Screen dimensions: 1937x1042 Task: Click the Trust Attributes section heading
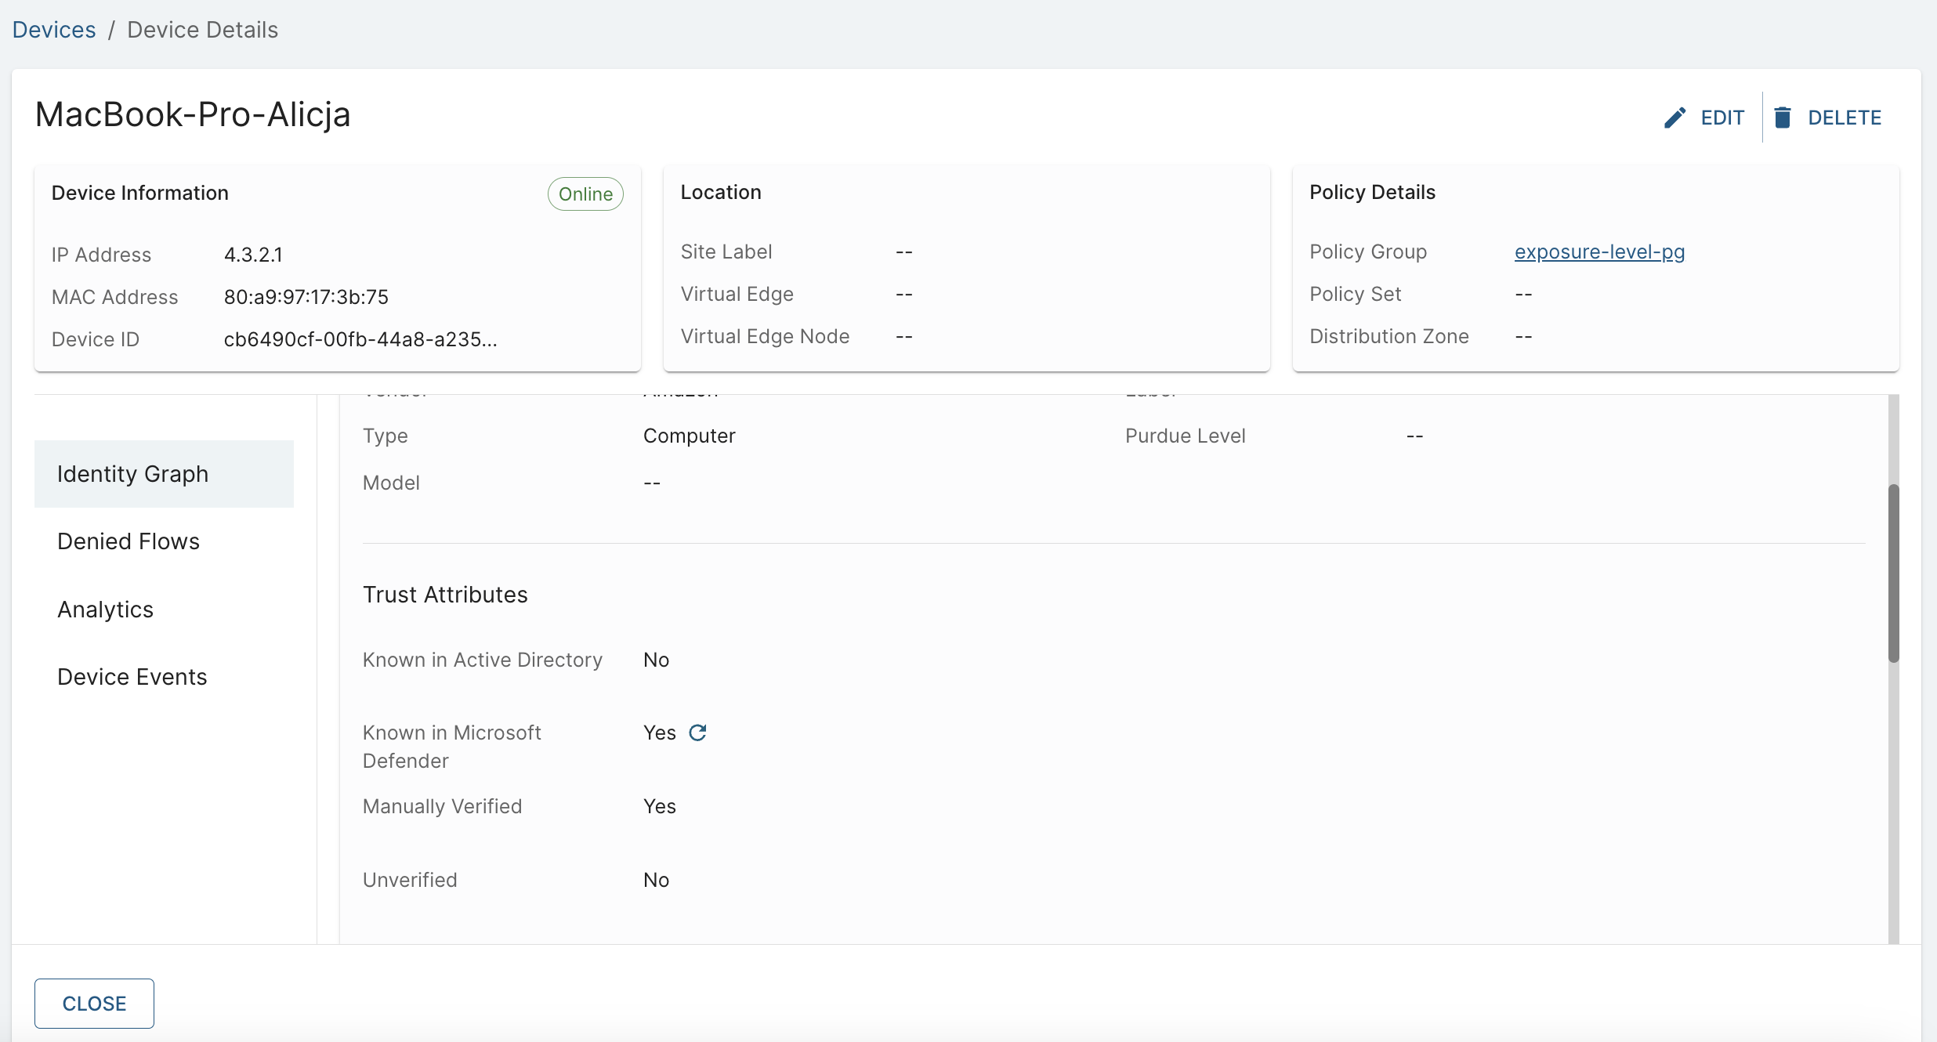[445, 595]
